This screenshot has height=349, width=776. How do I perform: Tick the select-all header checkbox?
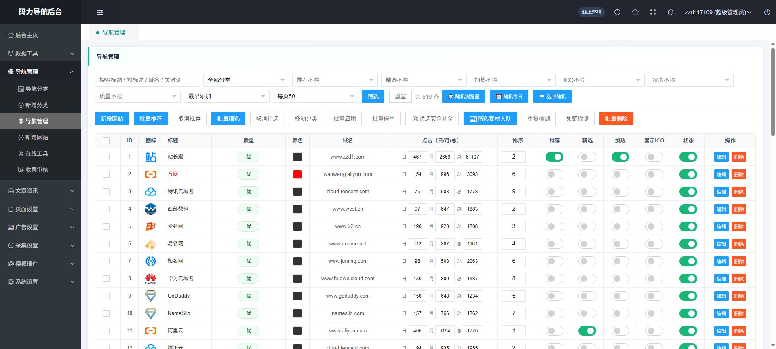coord(106,141)
